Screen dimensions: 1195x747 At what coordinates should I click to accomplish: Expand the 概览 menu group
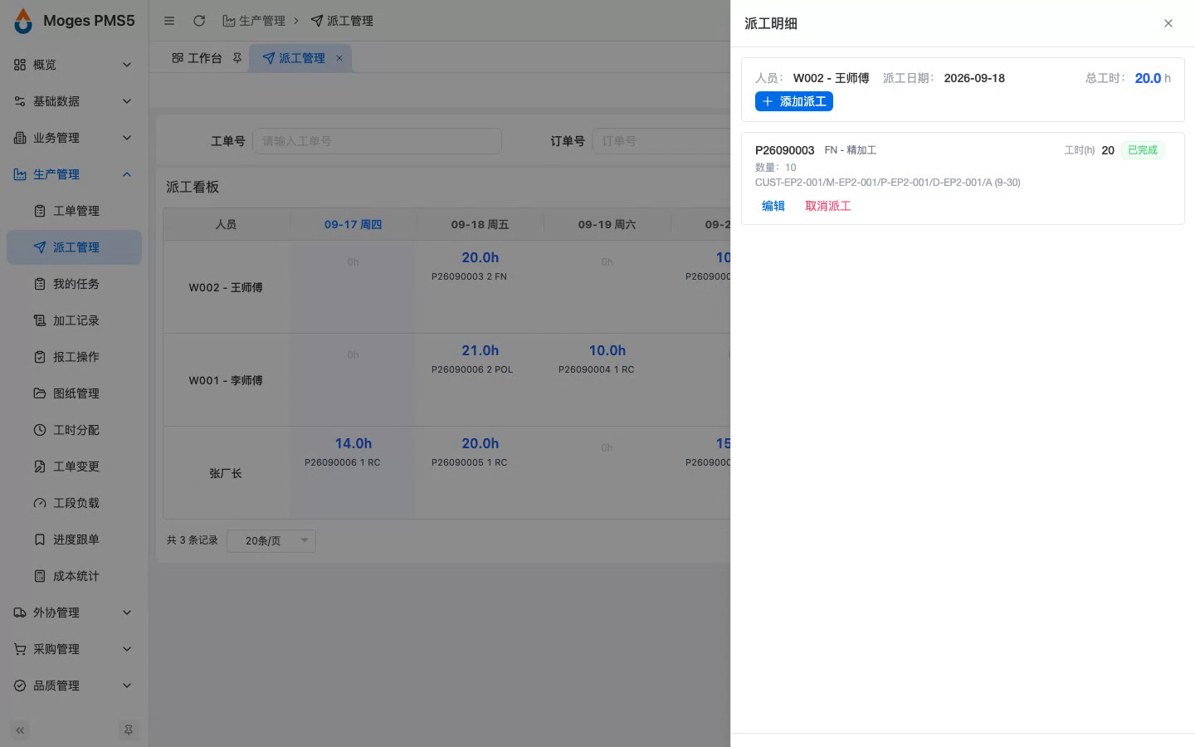point(74,65)
